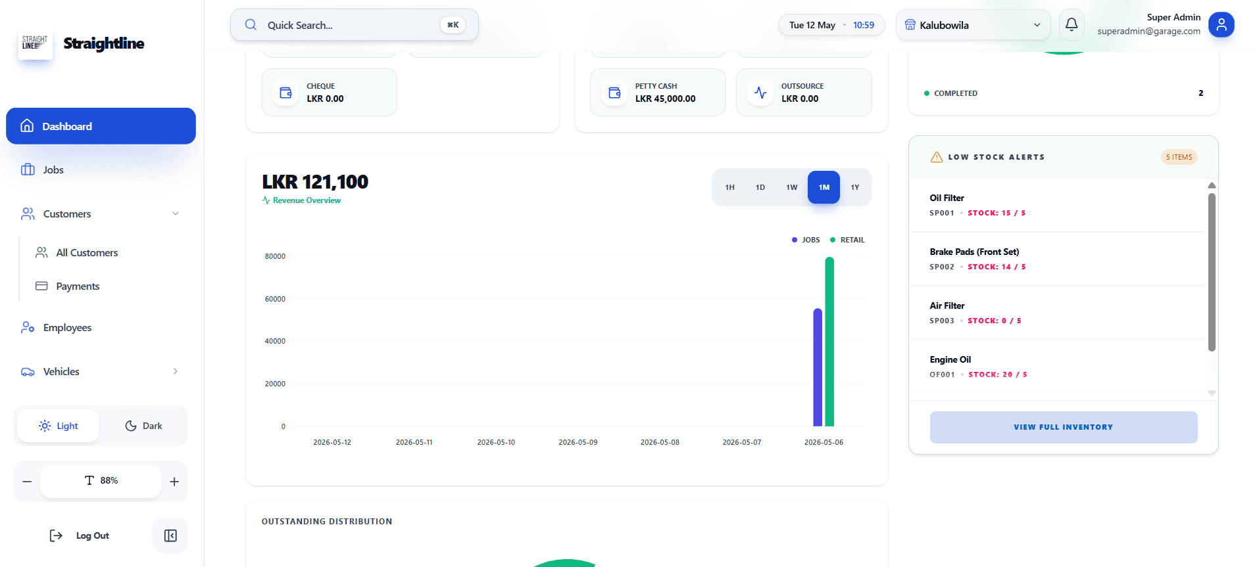Open Payments submenu item
The width and height of the screenshot is (1257, 567).
pyautogui.click(x=78, y=286)
